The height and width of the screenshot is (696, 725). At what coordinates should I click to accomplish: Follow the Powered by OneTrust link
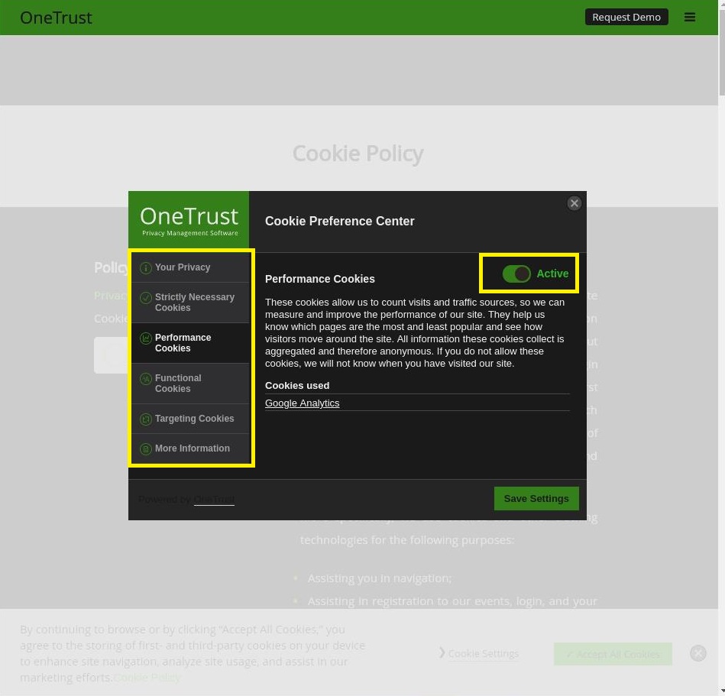[214, 500]
